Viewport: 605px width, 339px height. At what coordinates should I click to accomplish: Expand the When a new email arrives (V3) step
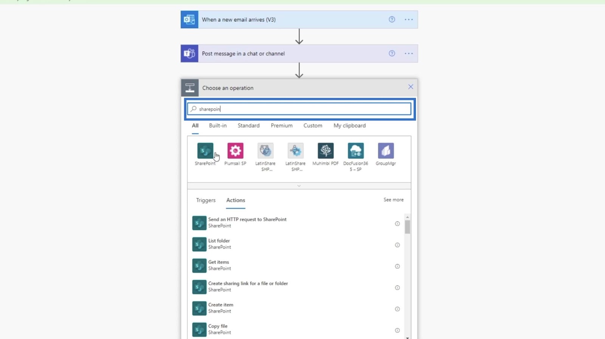click(299, 20)
